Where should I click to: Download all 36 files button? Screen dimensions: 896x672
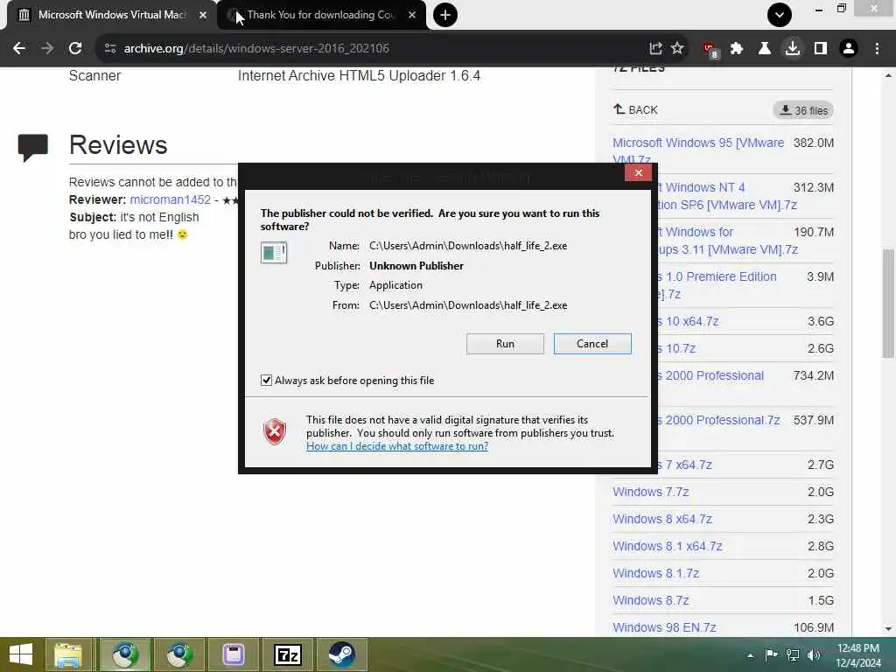coord(803,110)
